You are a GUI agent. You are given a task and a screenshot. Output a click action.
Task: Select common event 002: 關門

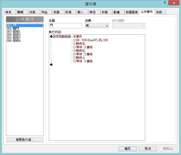[14, 29]
